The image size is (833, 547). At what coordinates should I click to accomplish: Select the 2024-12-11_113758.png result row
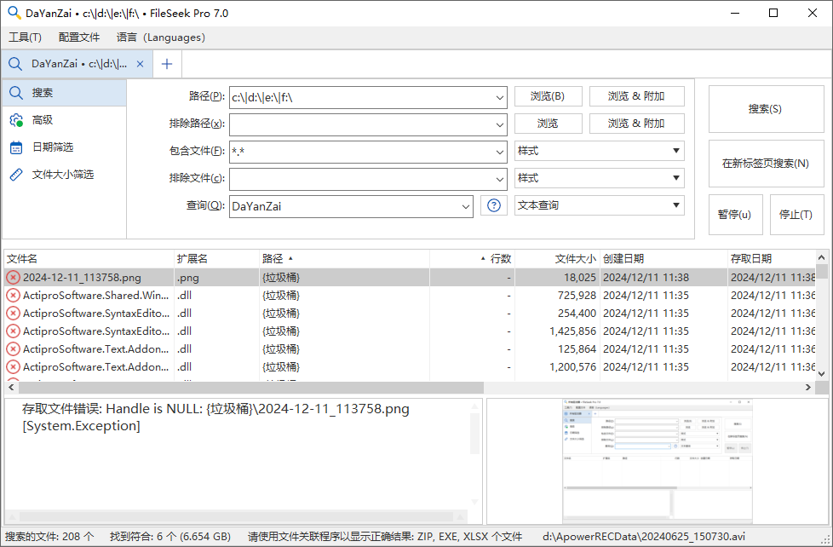411,278
